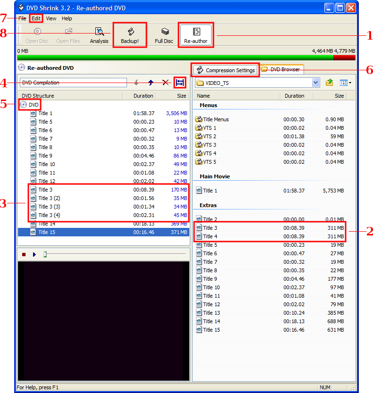Select VTS 3 menu entry
Viewport: 373px width, 393px height.
(206, 145)
